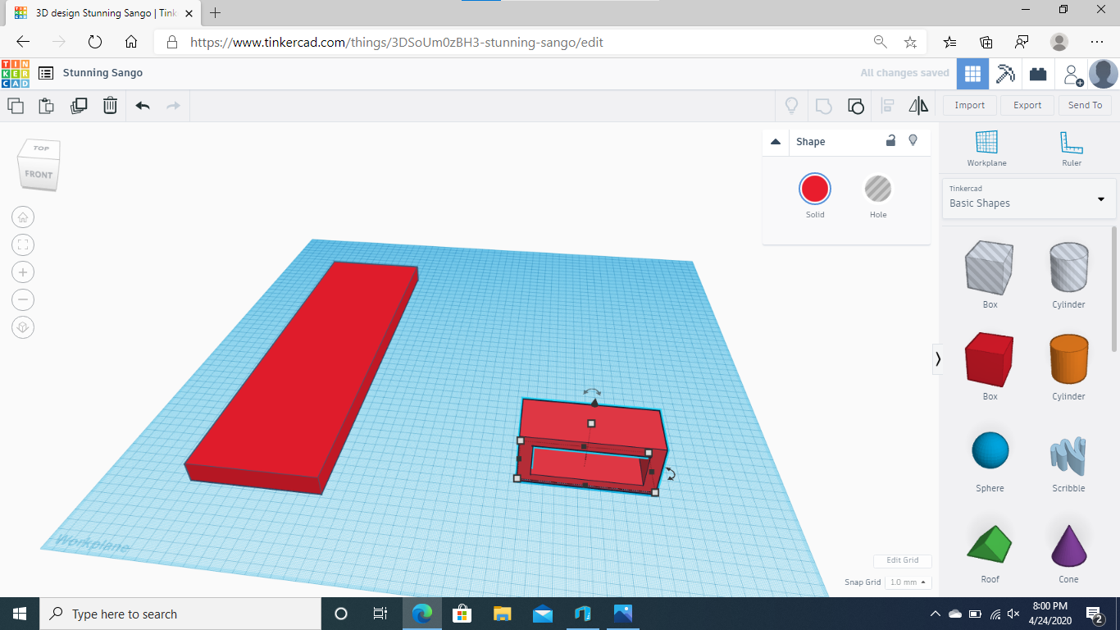
Task: Invite people to the design
Action: pyautogui.click(x=1072, y=75)
